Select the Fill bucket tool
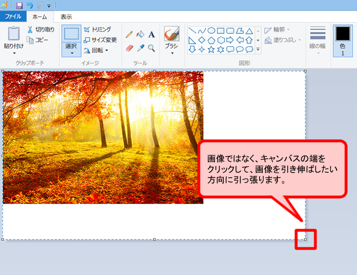The height and width of the screenshot is (275, 357). pyautogui.click(x=141, y=35)
